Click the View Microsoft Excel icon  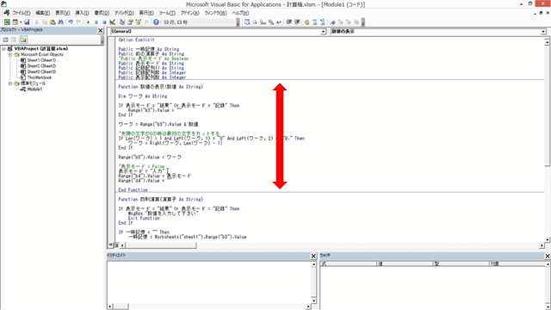click(x=7, y=22)
